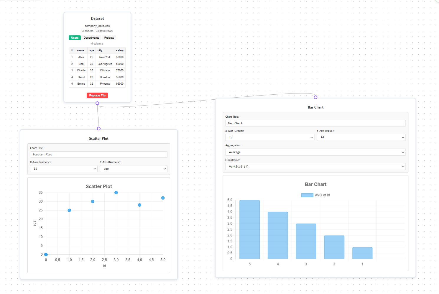Click the Bar Chart node input handle
Image resolution: width=439 pixels, height=294 pixels.
315,97
